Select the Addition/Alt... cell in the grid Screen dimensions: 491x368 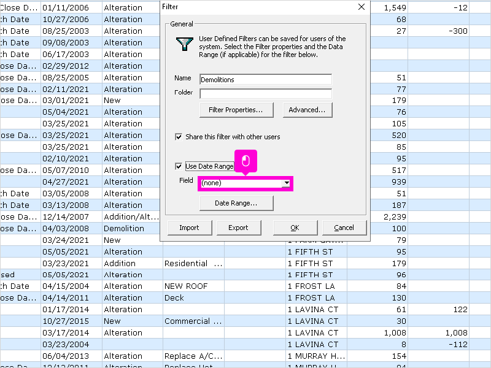[x=131, y=217]
